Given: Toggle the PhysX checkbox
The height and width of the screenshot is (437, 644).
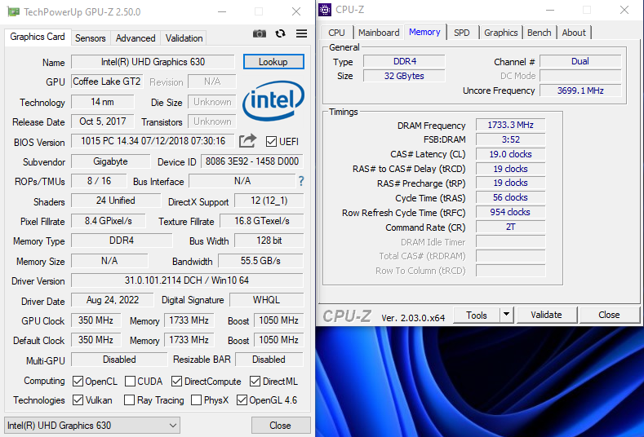Looking at the screenshot, I should (x=197, y=399).
